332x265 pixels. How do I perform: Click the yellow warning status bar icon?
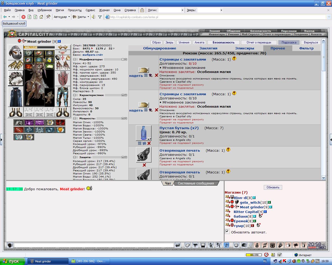click(273, 255)
